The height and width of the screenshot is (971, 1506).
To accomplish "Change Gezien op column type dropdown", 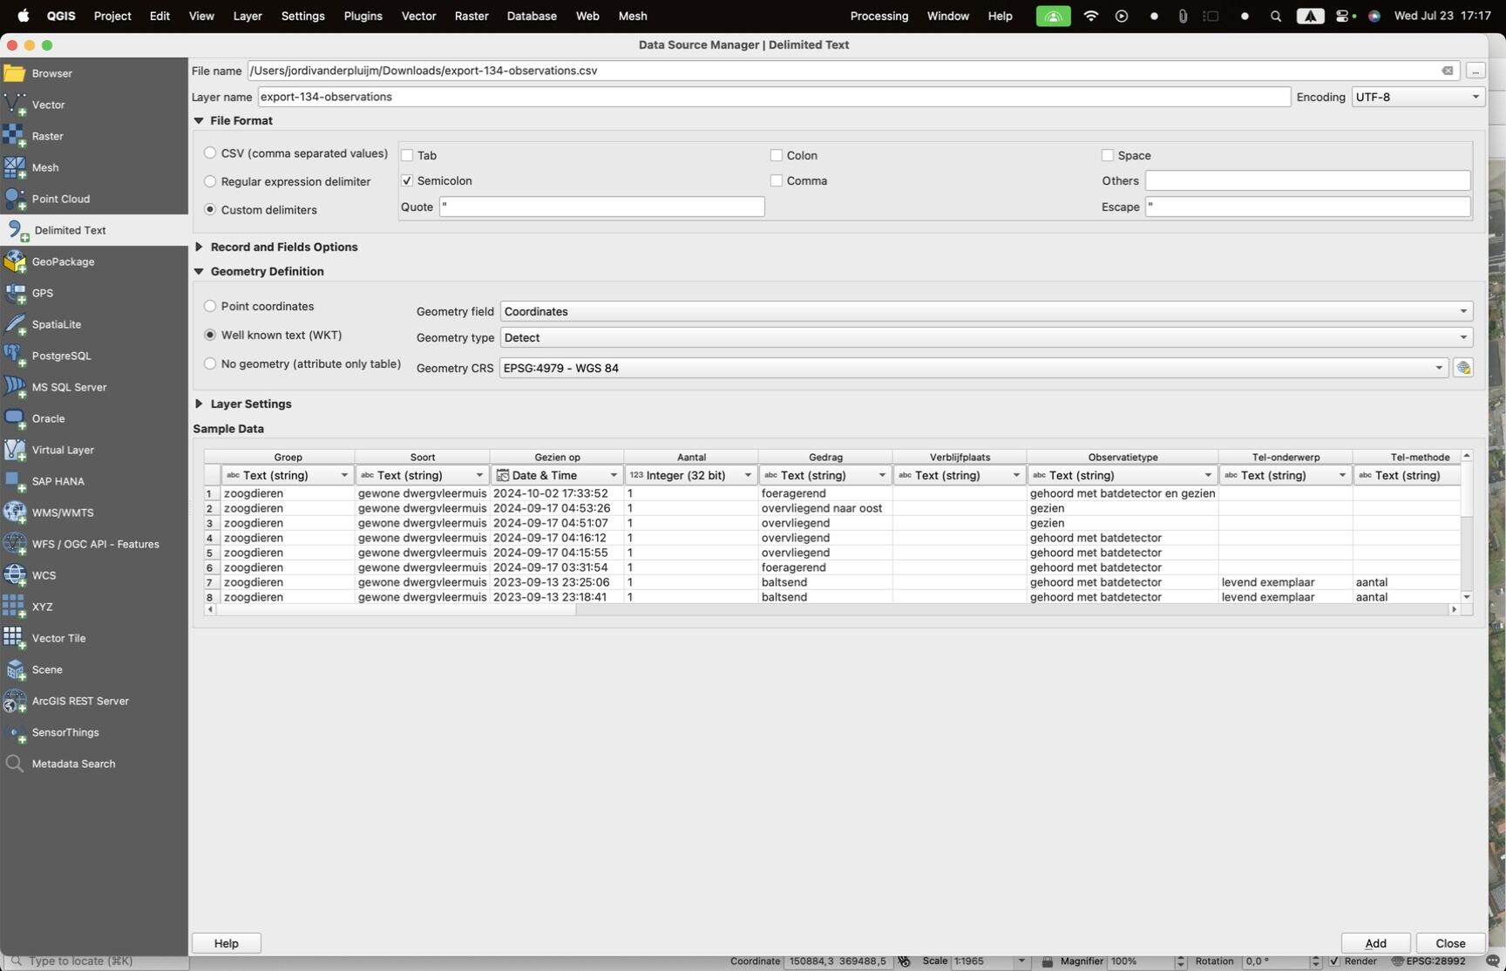I will click(557, 475).
